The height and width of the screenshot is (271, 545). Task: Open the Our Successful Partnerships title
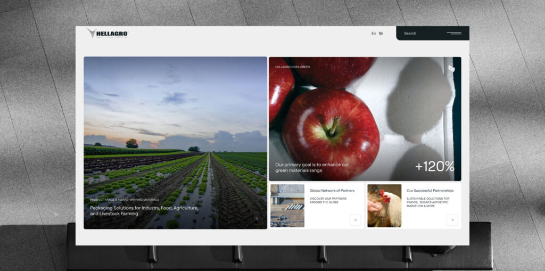click(x=430, y=191)
